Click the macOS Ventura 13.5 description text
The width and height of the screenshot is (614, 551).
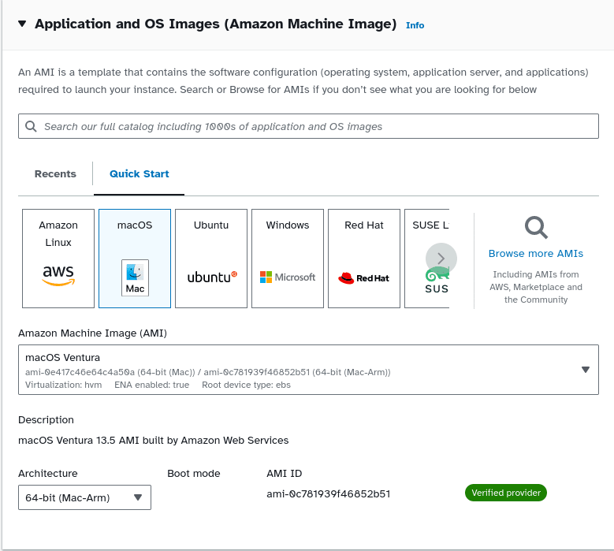(154, 441)
